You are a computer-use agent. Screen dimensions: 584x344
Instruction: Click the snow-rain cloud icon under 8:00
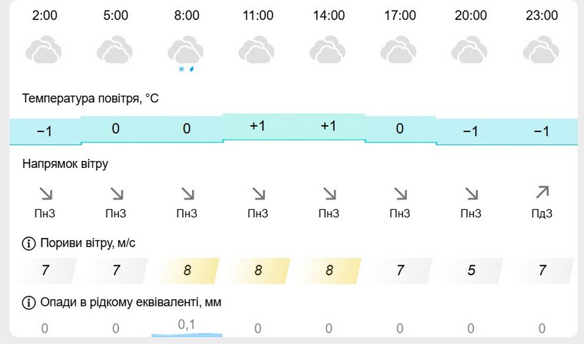click(x=185, y=51)
